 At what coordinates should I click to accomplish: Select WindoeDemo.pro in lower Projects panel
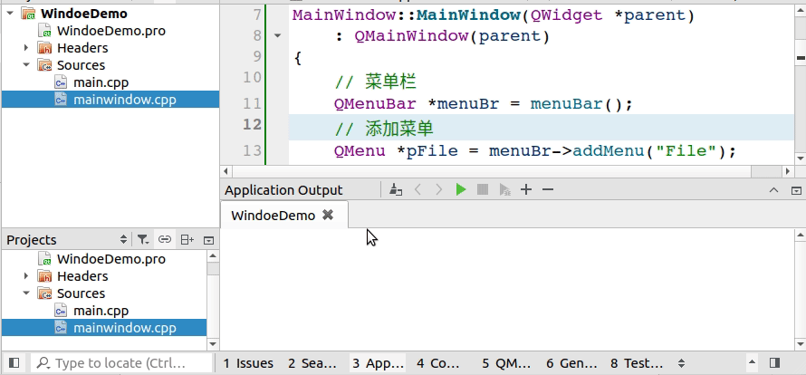point(111,259)
